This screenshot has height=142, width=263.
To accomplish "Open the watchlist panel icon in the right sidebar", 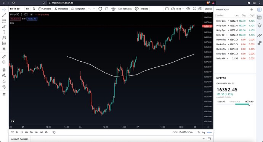I will tap(259, 10).
